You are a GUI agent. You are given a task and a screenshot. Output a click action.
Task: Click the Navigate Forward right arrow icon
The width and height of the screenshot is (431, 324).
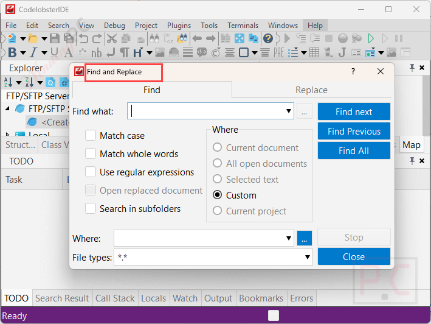click(211, 38)
